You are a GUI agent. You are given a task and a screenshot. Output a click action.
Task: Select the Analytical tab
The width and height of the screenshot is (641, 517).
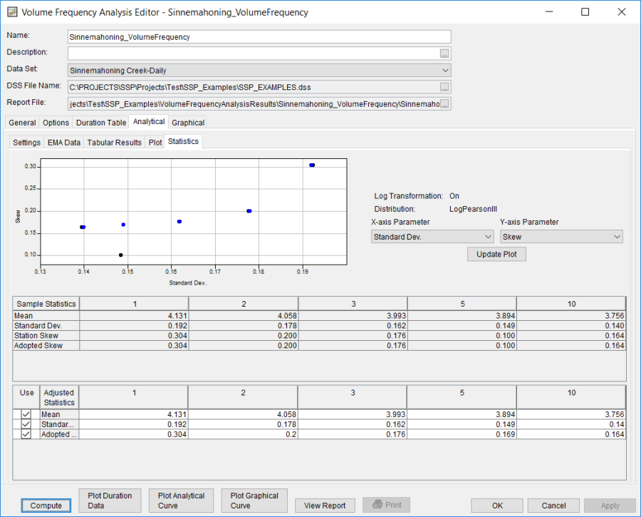coord(149,121)
